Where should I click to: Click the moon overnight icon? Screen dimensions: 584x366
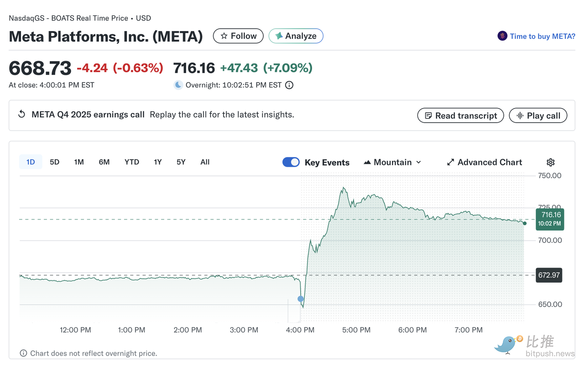tap(178, 85)
